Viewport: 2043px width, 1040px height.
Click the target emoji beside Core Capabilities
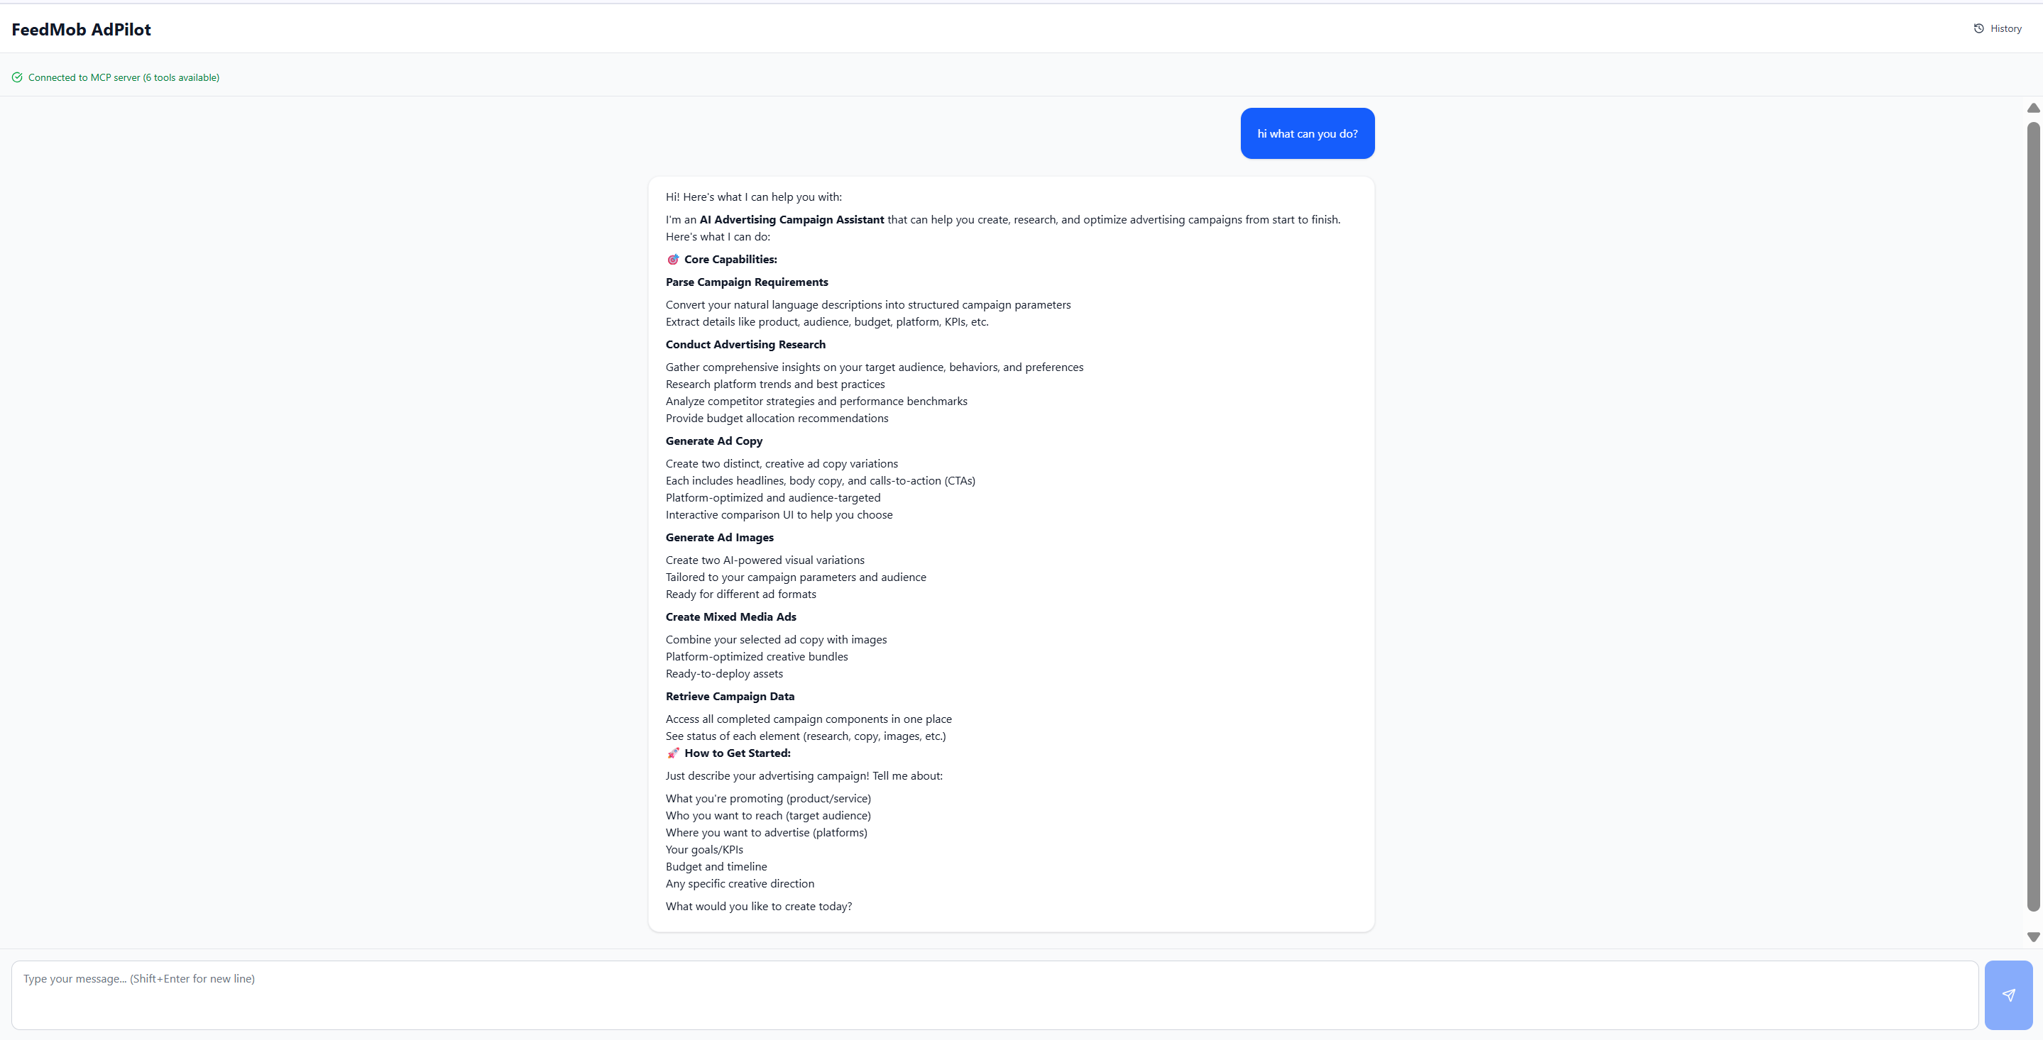[x=672, y=259]
